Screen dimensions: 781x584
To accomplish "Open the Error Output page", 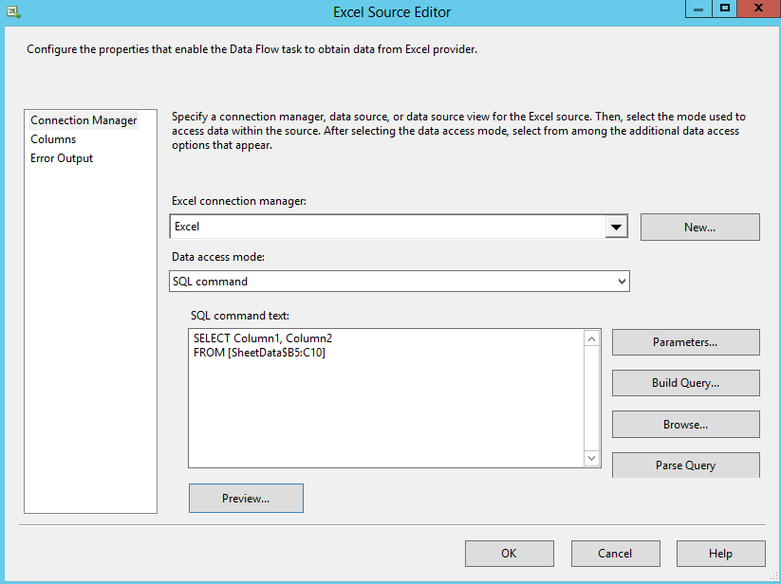I will (62, 158).
